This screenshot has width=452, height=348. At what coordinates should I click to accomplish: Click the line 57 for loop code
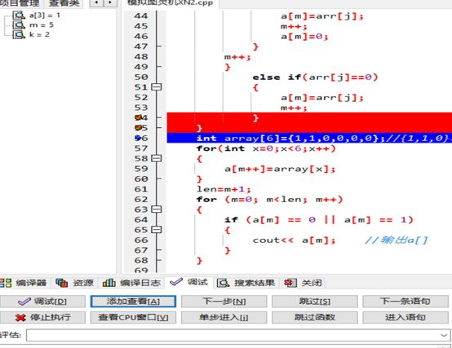(x=266, y=148)
